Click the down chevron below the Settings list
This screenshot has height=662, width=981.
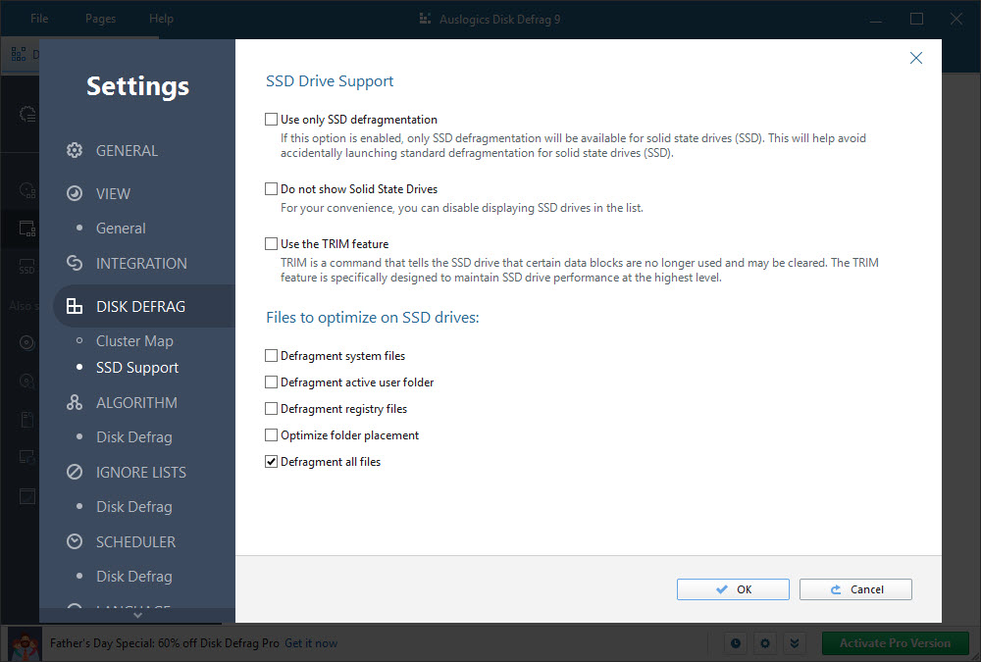pos(137,616)
